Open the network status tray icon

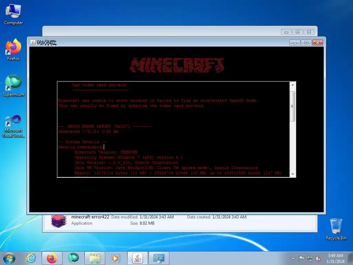[310, 258]
